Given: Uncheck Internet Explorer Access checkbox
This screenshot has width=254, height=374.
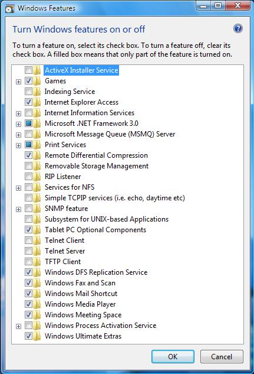Looking at the screenshot, I should (x=28, y=102).
